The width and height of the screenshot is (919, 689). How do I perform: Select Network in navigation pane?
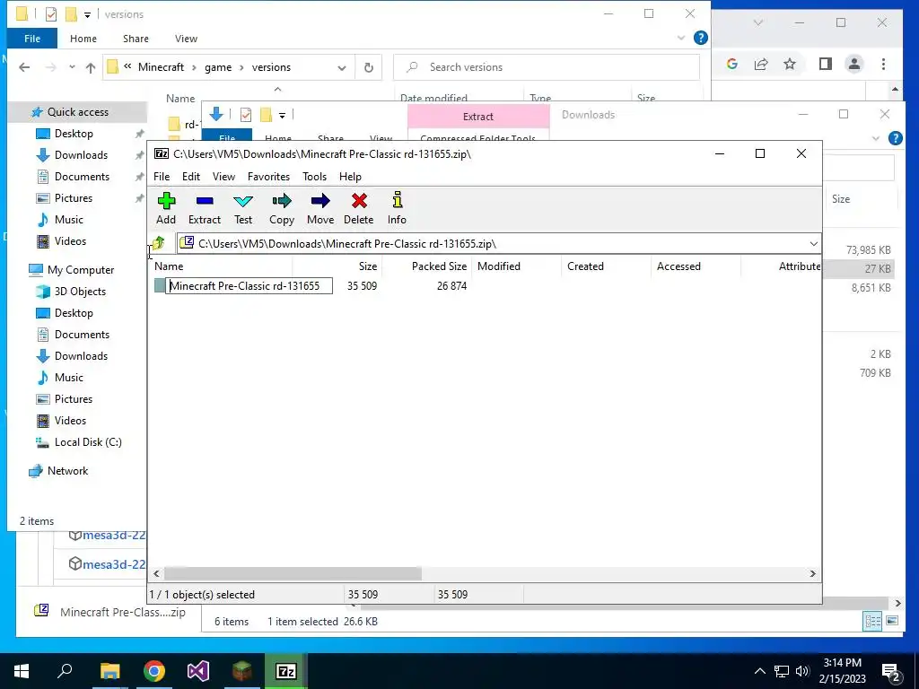tap(67, 470)
